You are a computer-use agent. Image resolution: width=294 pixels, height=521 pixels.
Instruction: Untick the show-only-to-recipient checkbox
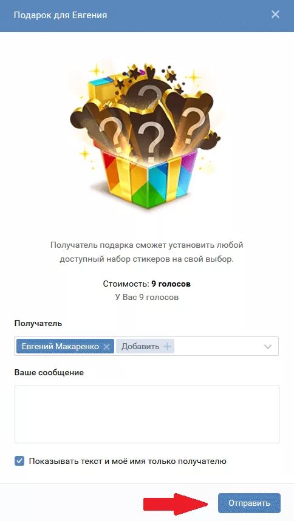[x=19, y=461]
